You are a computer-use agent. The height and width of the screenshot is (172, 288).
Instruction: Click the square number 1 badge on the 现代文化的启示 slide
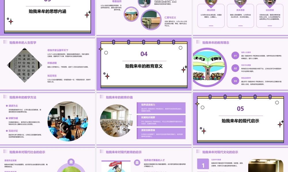click(x=203, y=164)
